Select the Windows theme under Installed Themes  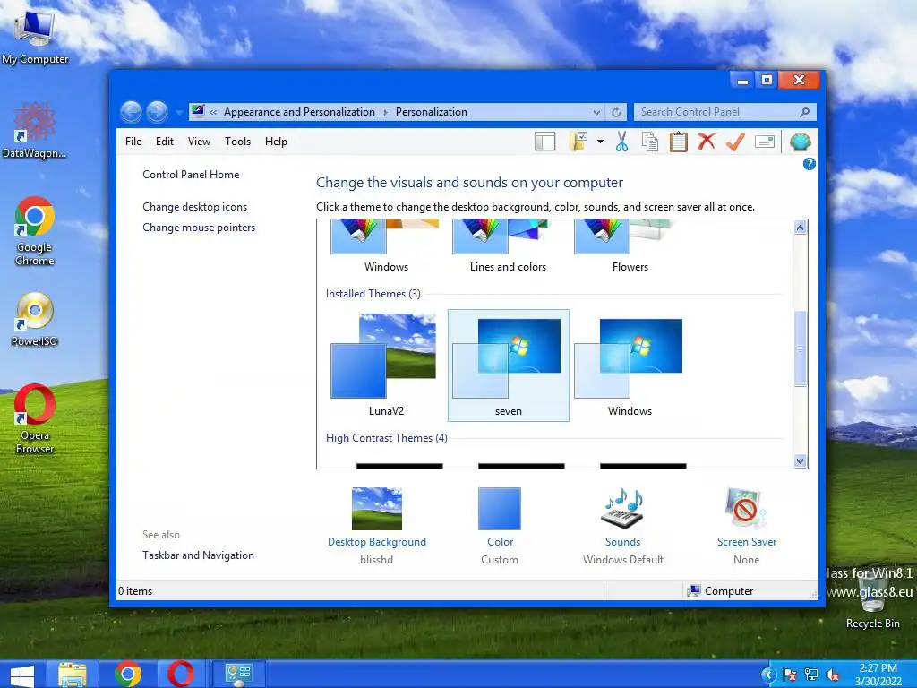630,365
